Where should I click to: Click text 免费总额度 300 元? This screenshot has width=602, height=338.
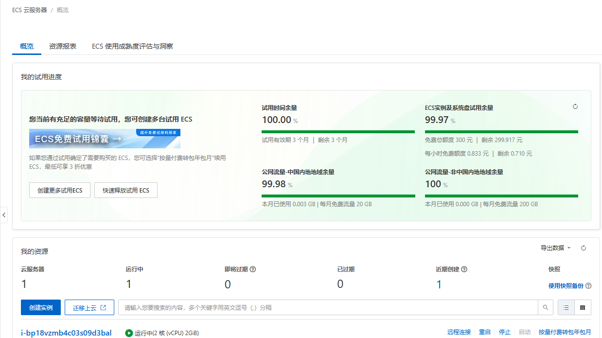[x=449, y=140]
